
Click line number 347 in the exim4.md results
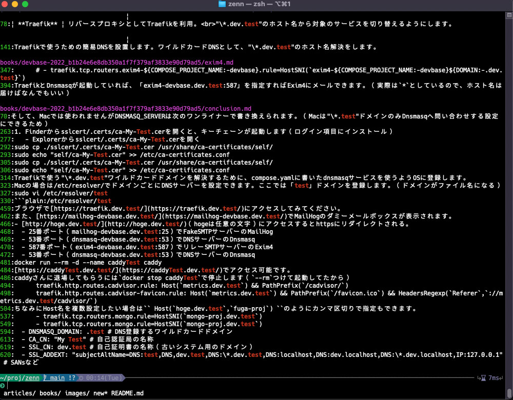pos(6,70)
